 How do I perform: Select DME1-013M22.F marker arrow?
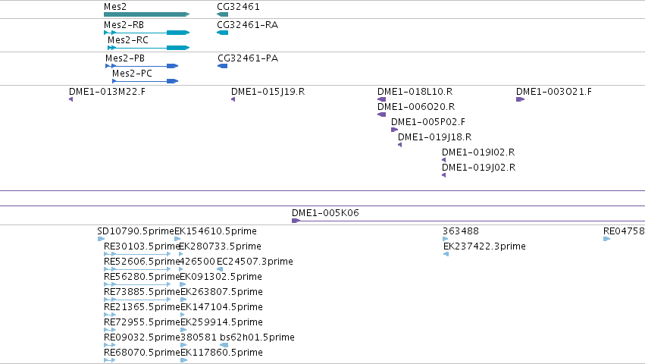click(x=70, y=99)
